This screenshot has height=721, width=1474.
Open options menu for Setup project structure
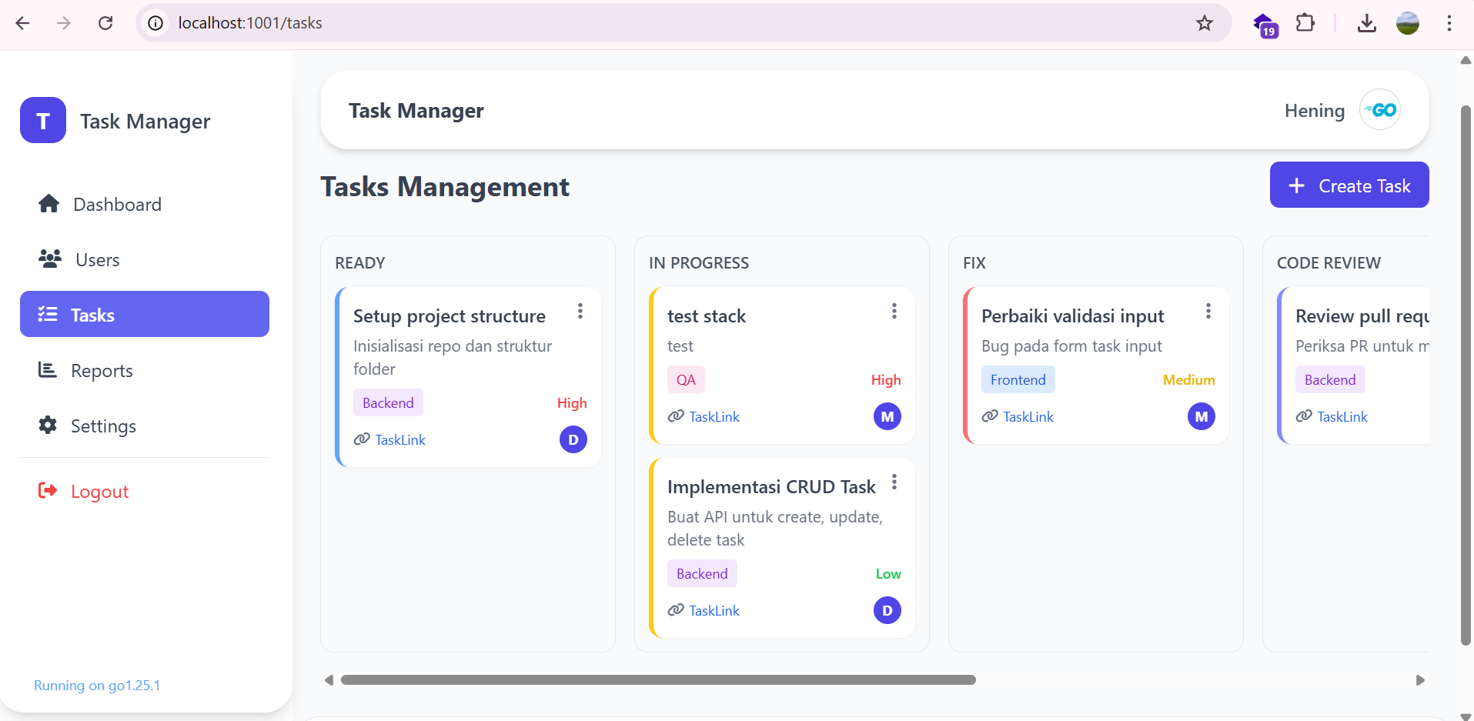tap(580, 311)
